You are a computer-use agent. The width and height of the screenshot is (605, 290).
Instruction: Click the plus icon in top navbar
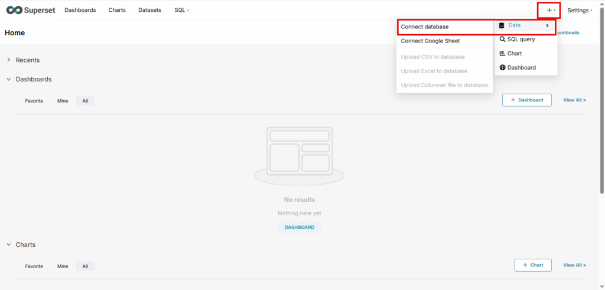[x=549, y=10]
